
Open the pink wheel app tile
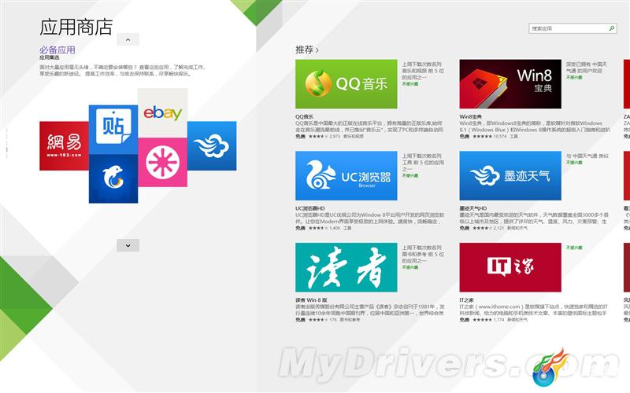163,163
